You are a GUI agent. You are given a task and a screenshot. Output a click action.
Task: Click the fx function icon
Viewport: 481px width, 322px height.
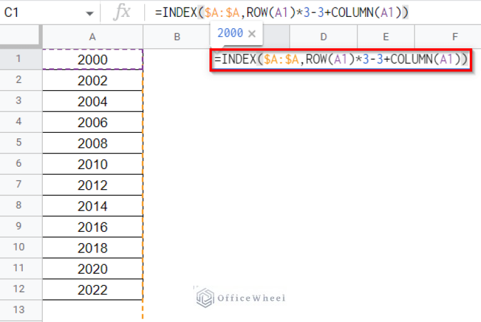[122, 13]
